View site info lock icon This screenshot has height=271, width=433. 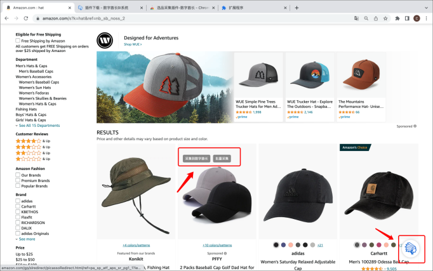click(37, 18)
